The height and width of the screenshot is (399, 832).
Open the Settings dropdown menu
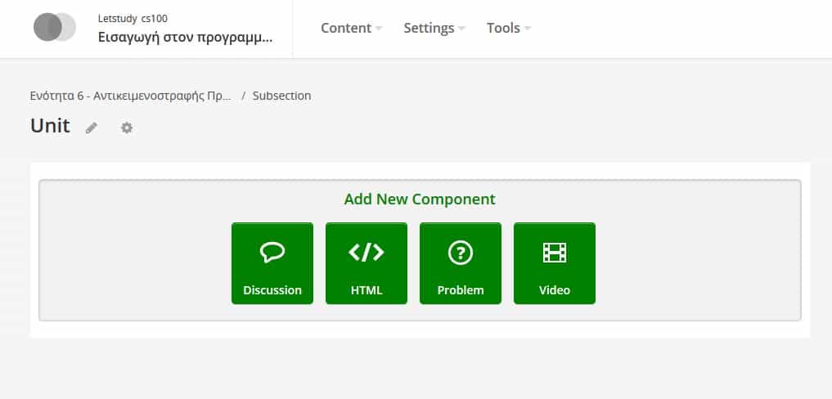pyautogui.click(x=434, y=28)
